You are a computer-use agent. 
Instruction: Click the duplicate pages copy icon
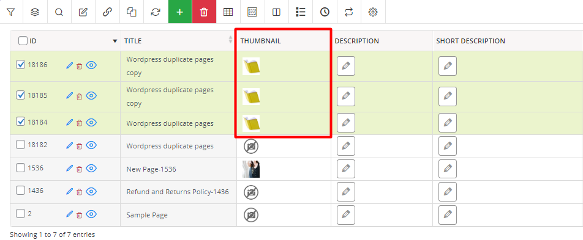(131, 12)
